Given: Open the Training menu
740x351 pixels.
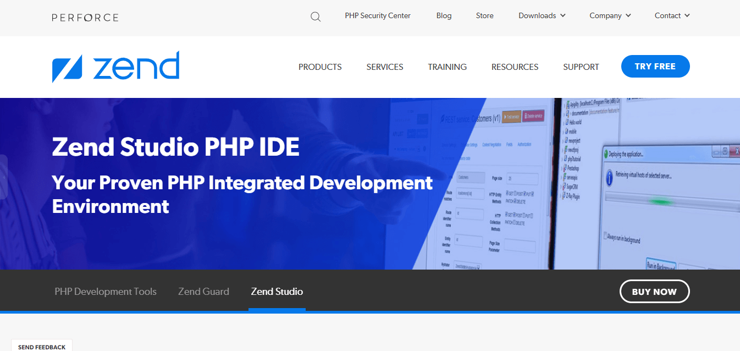Looking at the screenshot, I should pos(447,67).
